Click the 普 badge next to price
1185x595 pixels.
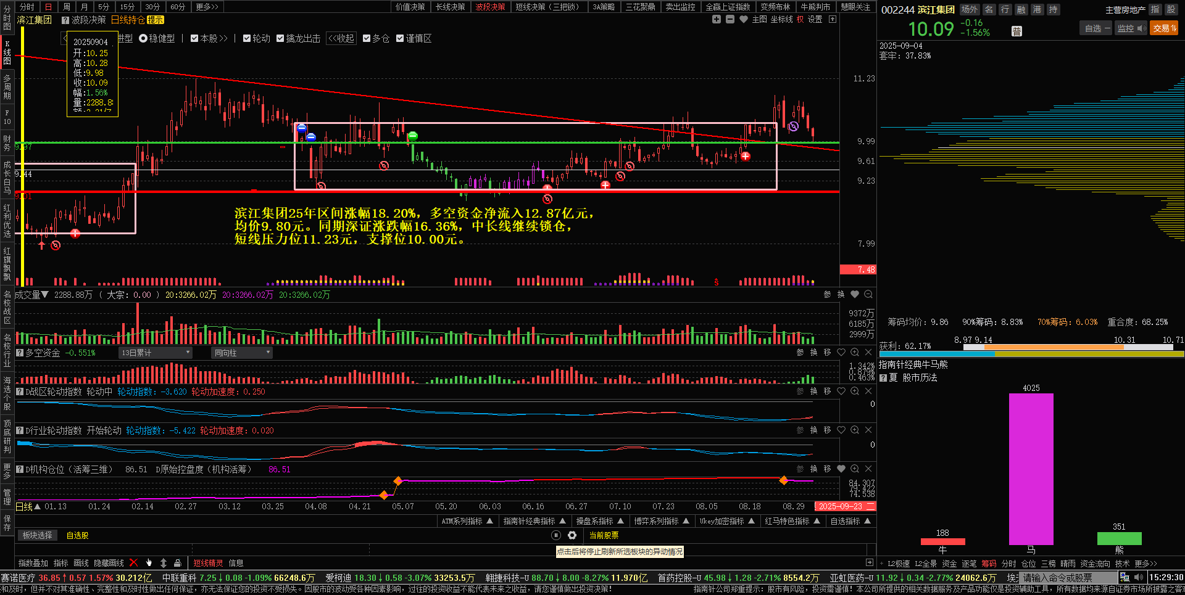(x=1017, y=31)
